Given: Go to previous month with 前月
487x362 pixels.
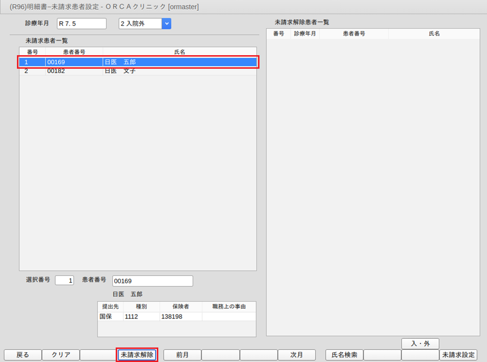Looking at the screenshot, I should click(x=182, y=355).
